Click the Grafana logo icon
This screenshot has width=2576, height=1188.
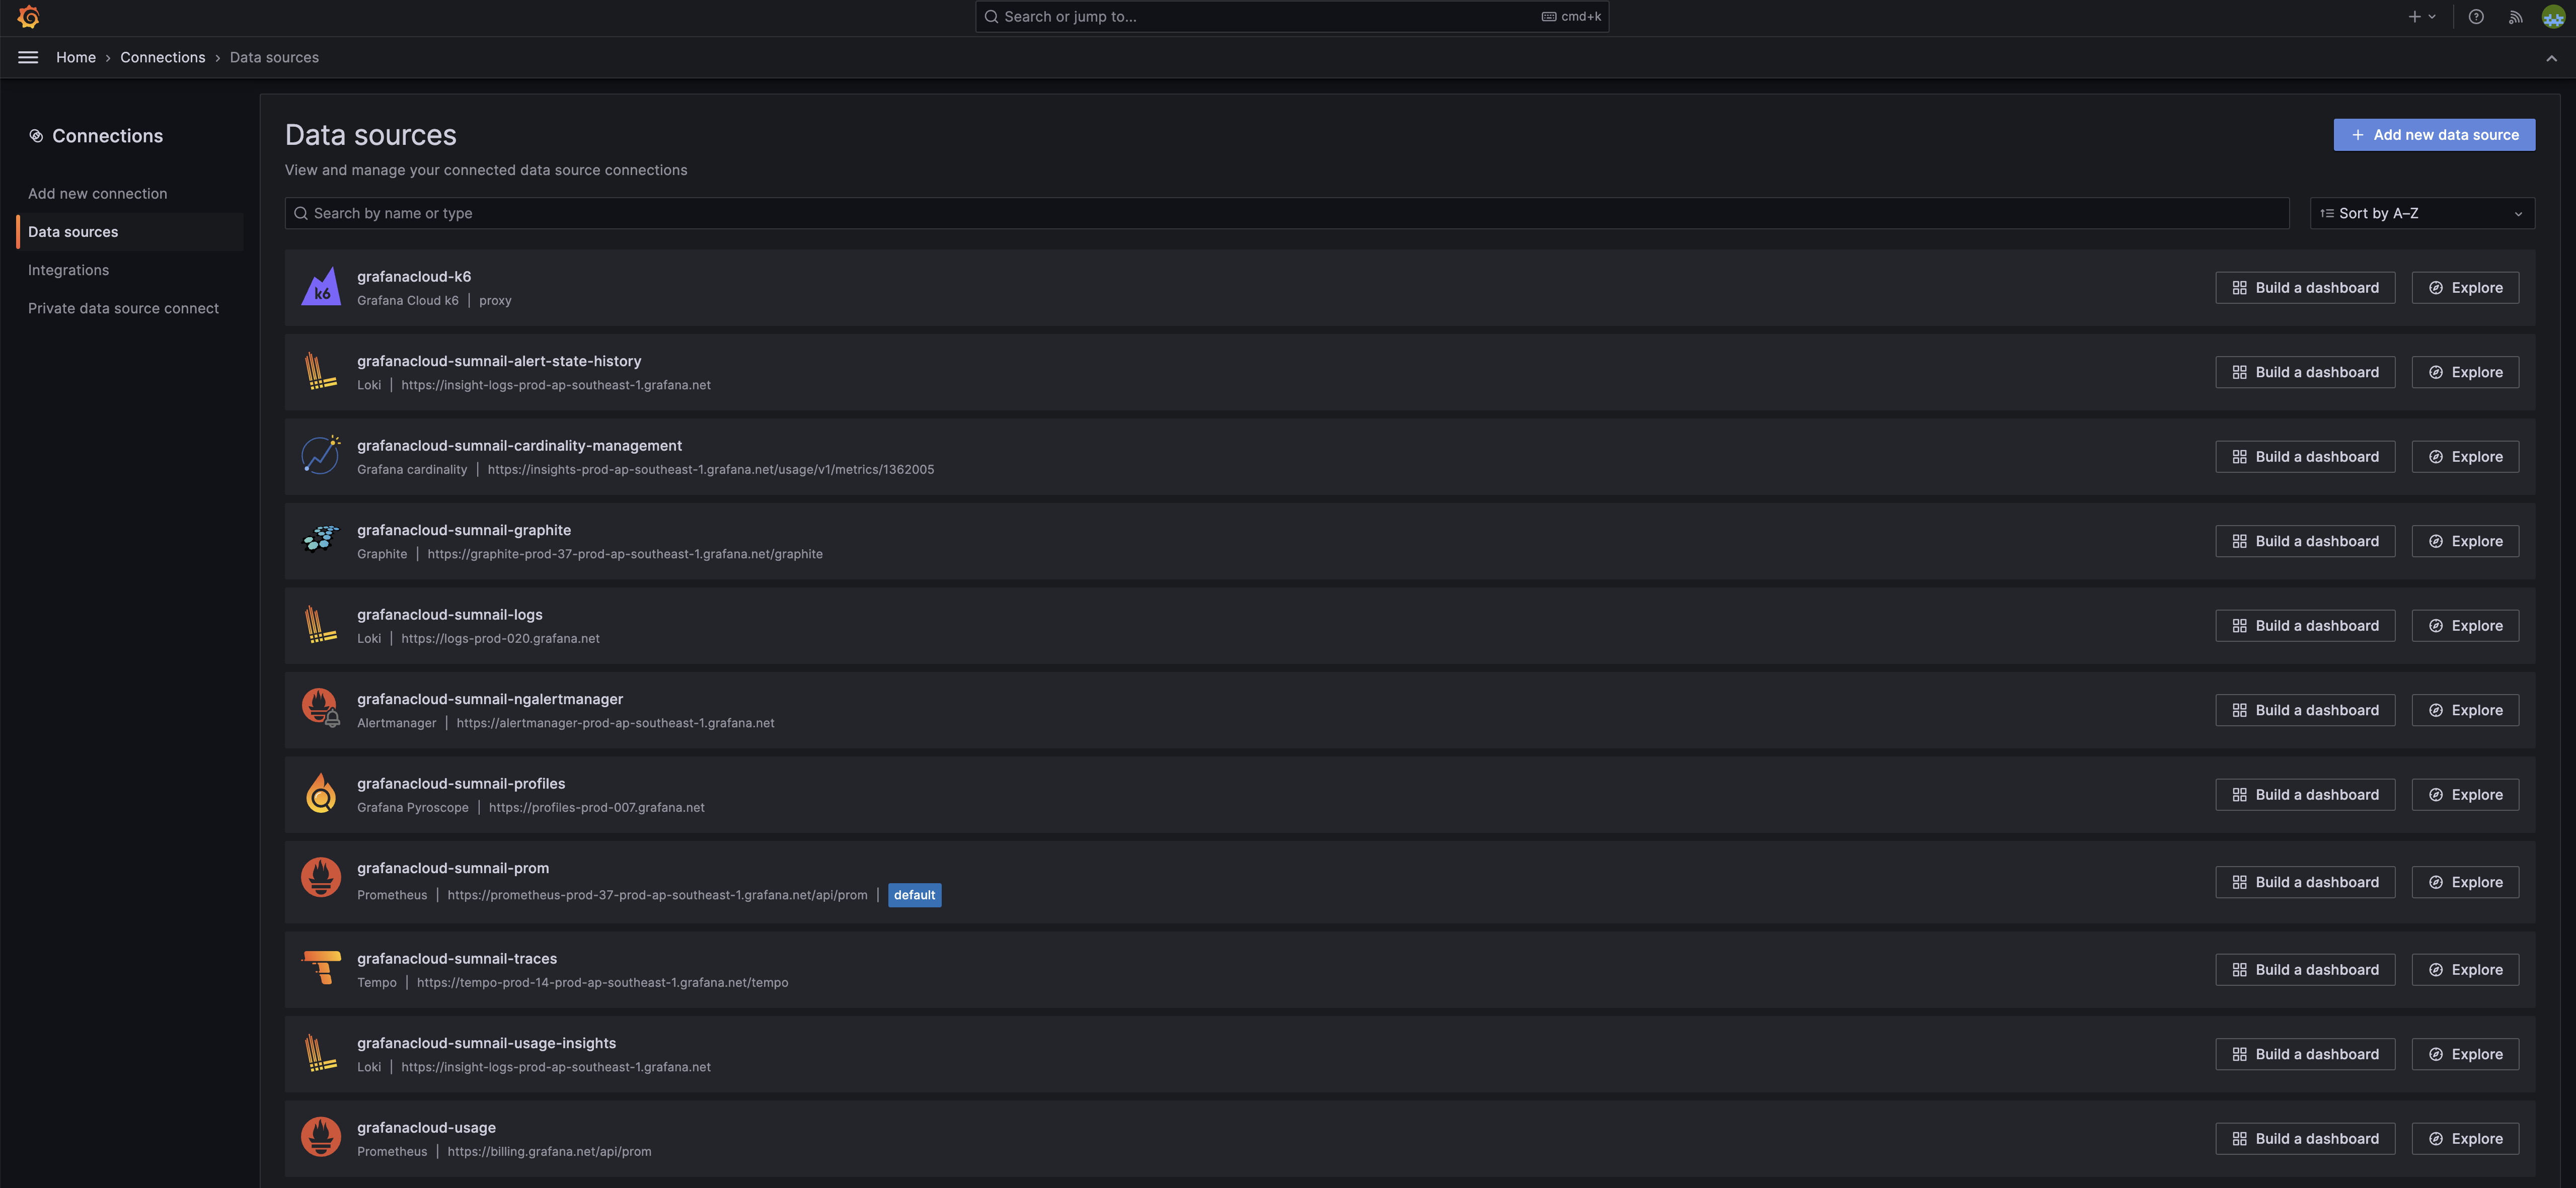click(x=28, y=17)
